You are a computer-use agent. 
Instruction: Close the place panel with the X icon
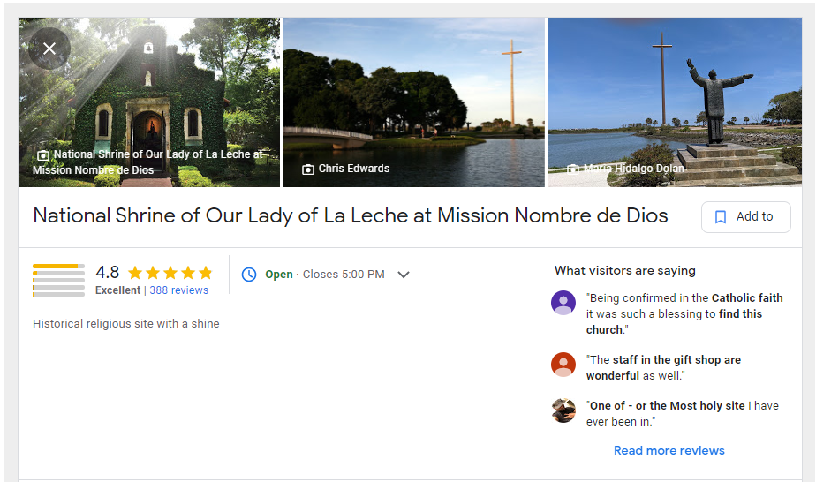49,49
